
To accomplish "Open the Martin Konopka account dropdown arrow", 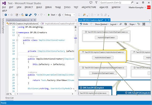I will [x=145, y=7].
